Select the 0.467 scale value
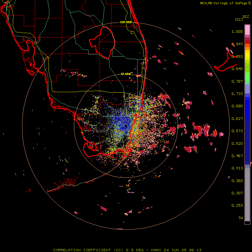This screenshot has width=252, height=252. pos(237,156)
